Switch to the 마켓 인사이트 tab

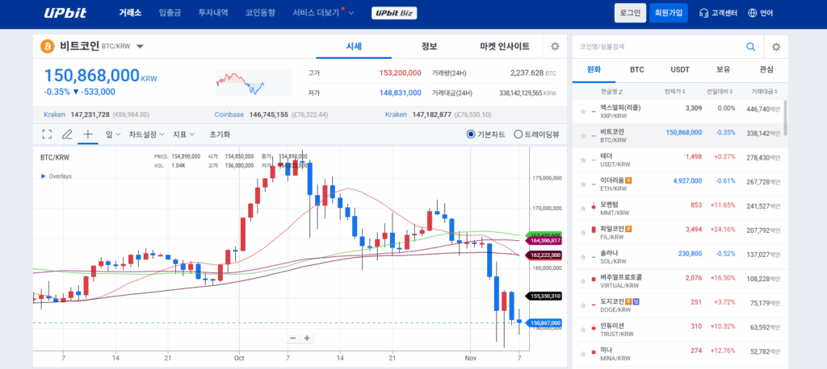click(x=505, y=46)
